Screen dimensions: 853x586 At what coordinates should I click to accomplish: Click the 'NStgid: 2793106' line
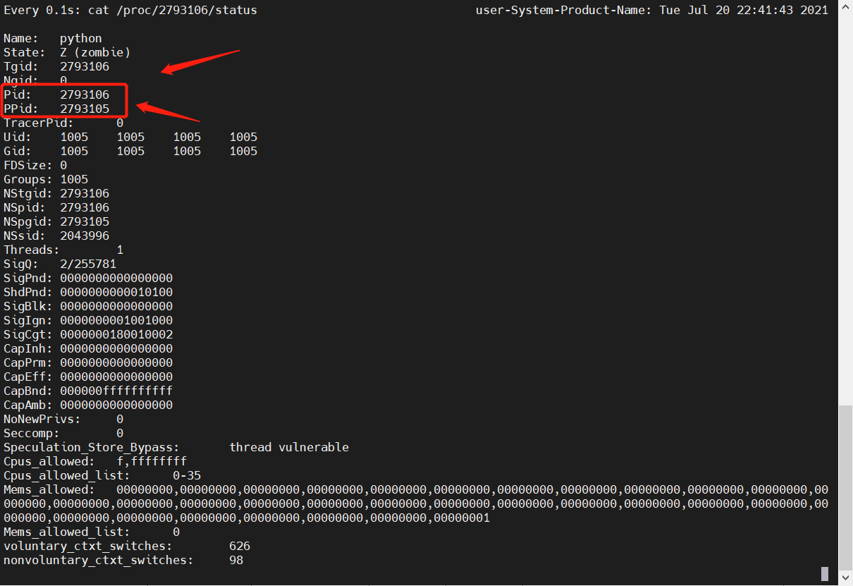pos(56,193)
